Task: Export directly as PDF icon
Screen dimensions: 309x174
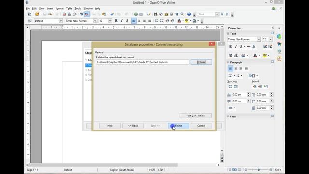Action: 64,14
